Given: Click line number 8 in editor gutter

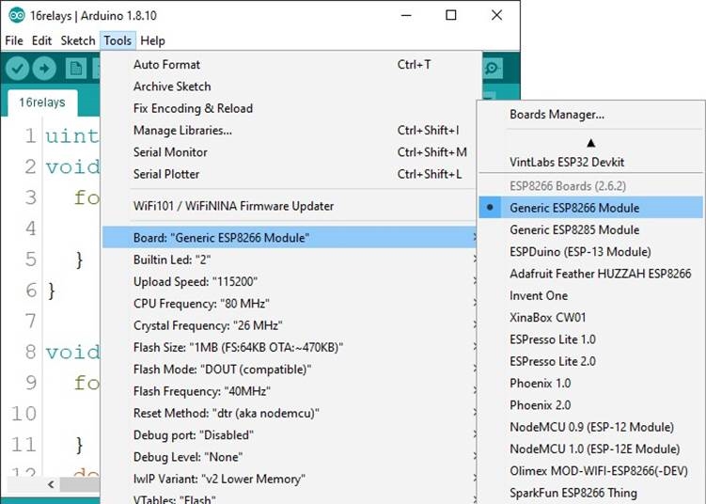Looking at the screenshot, I should (31, 352).
